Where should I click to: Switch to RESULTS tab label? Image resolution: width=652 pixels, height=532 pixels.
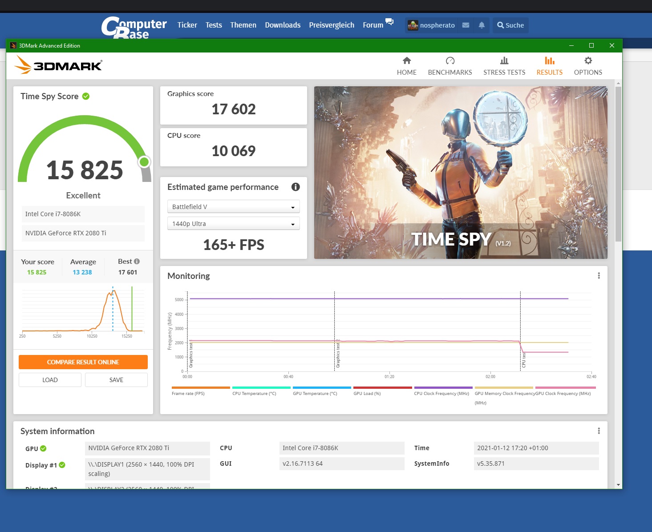(550, 73)
